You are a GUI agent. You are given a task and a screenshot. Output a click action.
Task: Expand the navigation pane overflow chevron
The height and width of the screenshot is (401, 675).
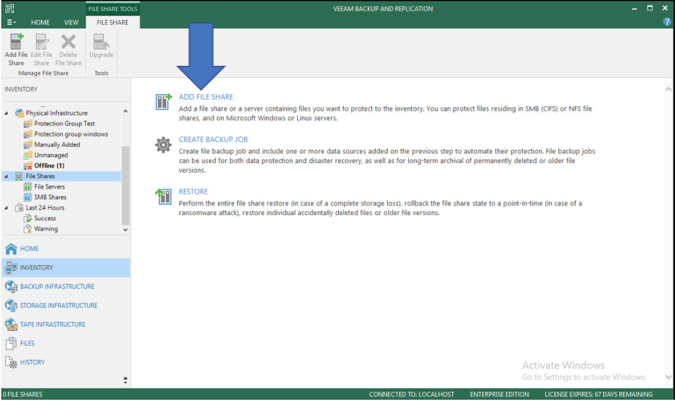tap(125, 380)
